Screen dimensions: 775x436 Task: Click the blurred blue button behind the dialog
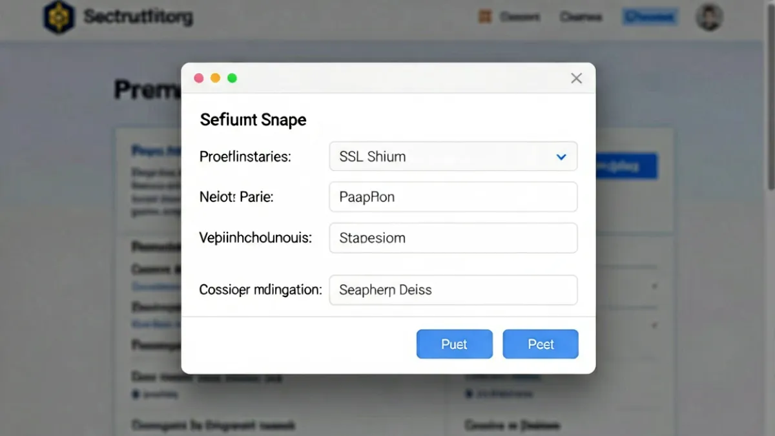[625, 166]
